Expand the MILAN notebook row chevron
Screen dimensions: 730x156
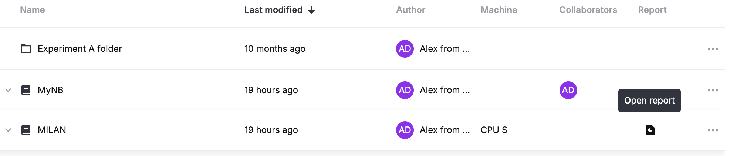(x=8, y=130)
